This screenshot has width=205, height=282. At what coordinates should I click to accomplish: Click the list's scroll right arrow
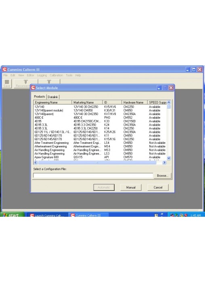(164, 162)
